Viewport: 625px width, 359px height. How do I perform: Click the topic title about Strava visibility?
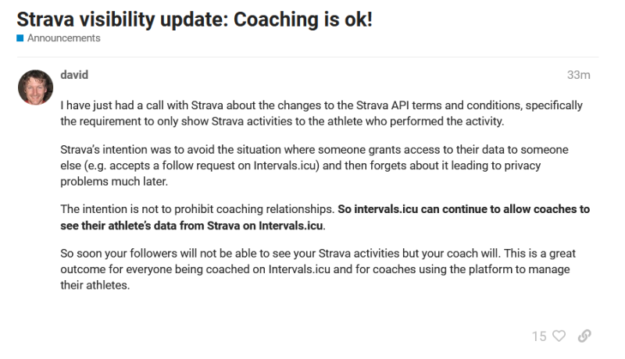click(x=194, y=17)
